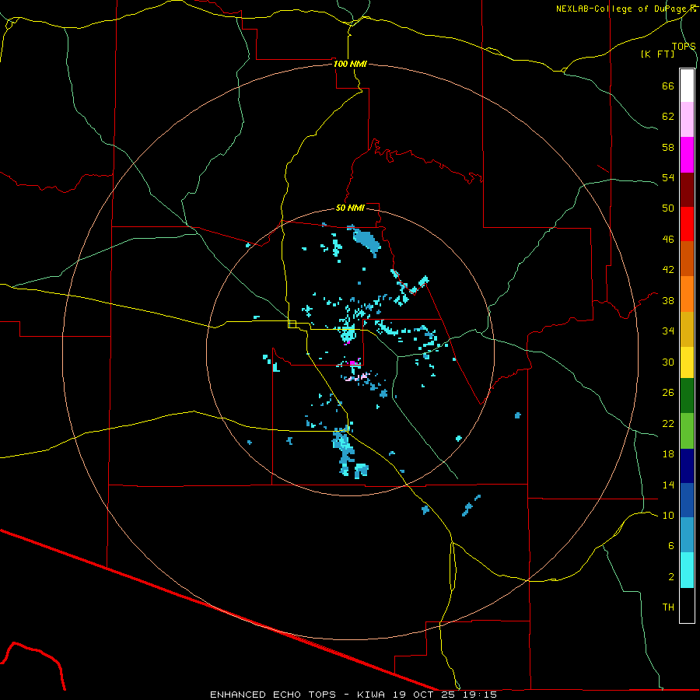
Task: Click the '2' legend value
Action: [x=671, y=577]
